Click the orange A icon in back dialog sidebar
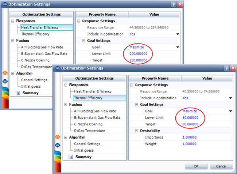Image resolution: width=237 pixels, height=174 pixels. [x=5, y=72]
